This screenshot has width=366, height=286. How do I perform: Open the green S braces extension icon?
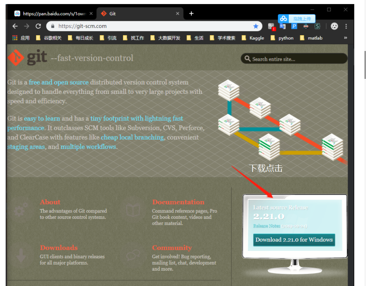pyautogui.click(x=317, y=26)
